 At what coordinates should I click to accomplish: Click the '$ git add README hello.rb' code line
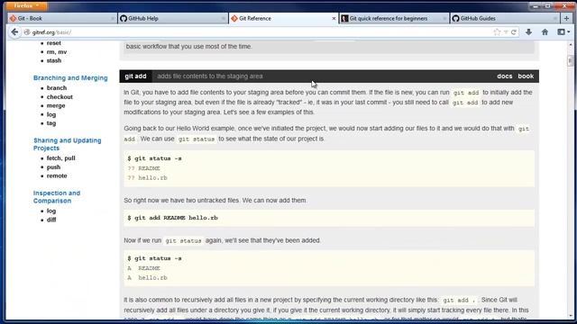pyautogui.click(x=172, y=218)
